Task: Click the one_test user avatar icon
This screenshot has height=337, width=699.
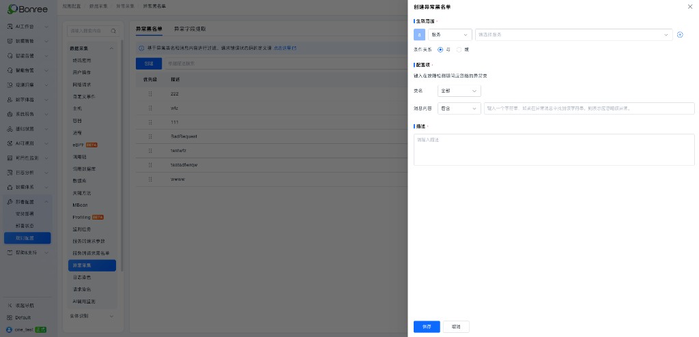Action: pos(10,330)
